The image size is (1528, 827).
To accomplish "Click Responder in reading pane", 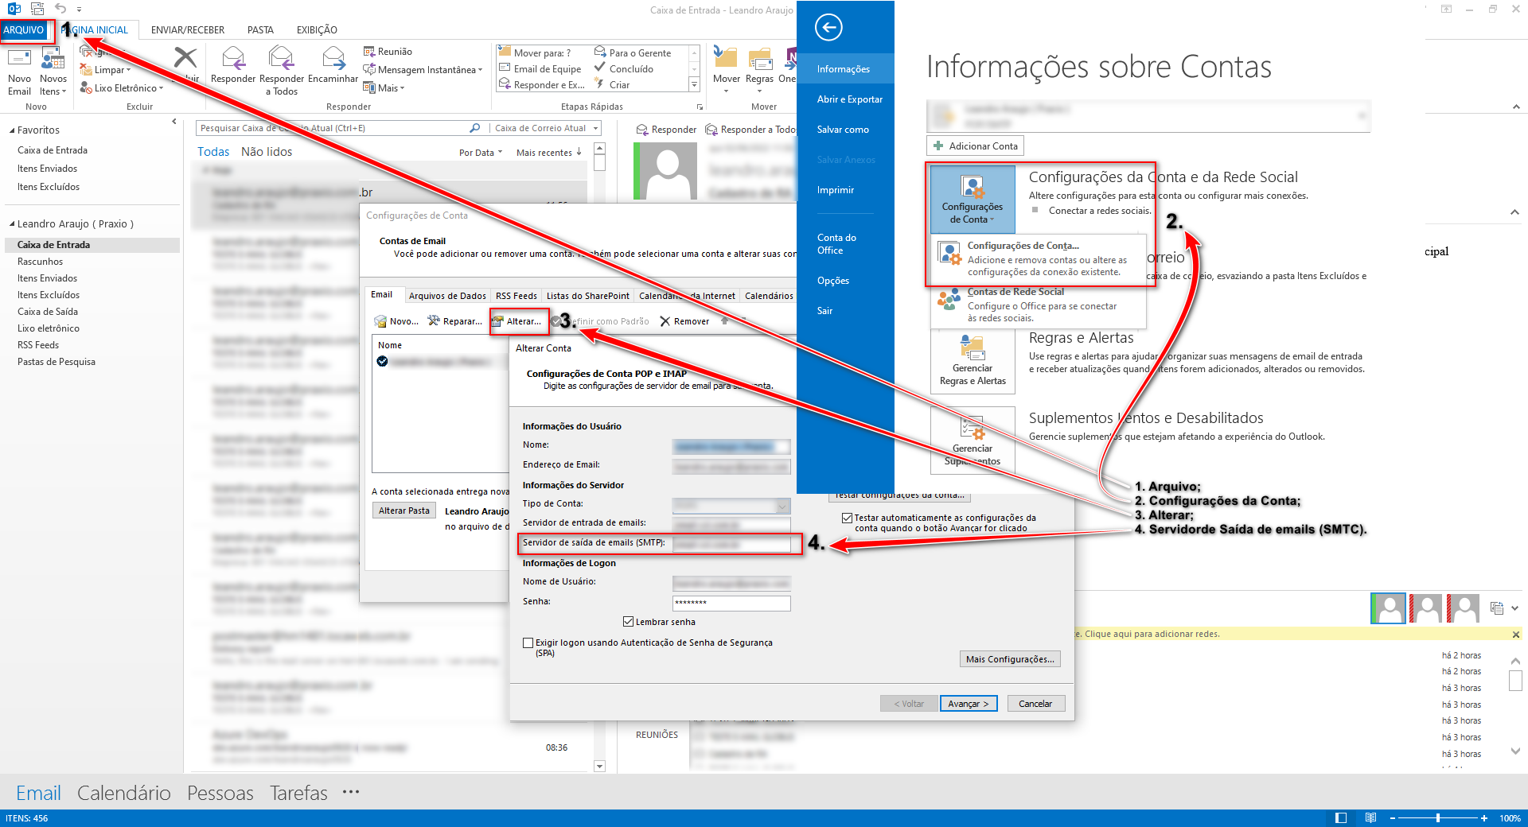I will tap(667, 130).
